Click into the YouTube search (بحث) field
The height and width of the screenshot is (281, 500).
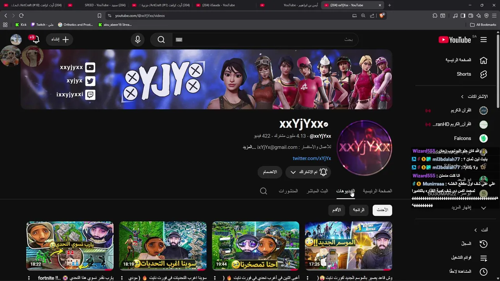pos(266,39)
